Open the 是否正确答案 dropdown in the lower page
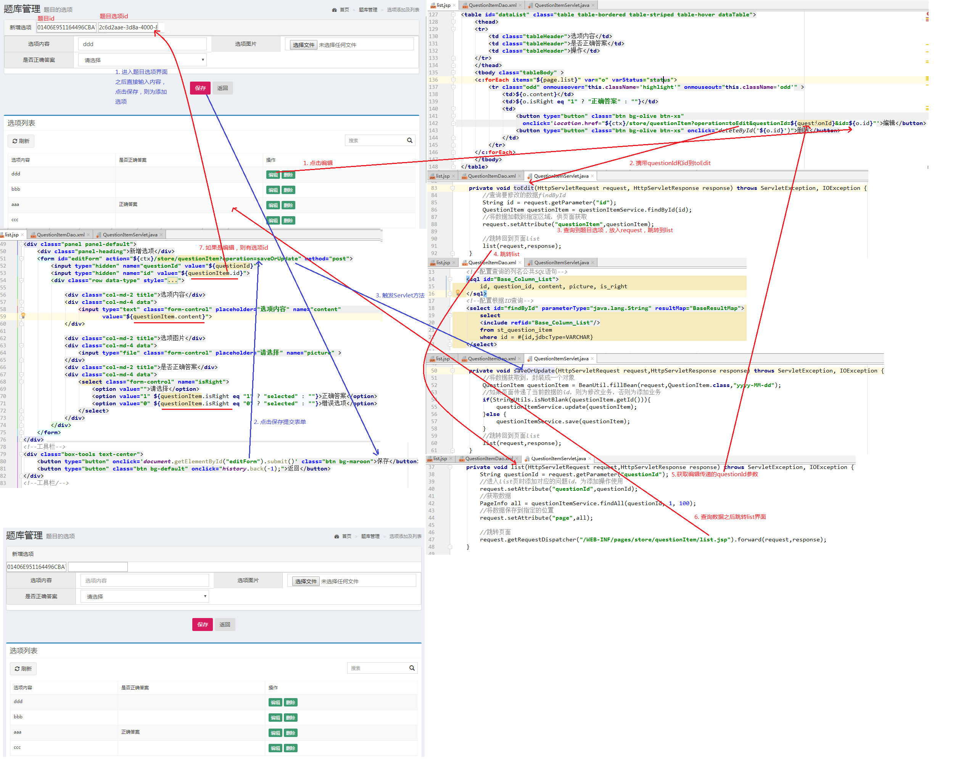Screen dimensions: 966x761 (145, 596)
